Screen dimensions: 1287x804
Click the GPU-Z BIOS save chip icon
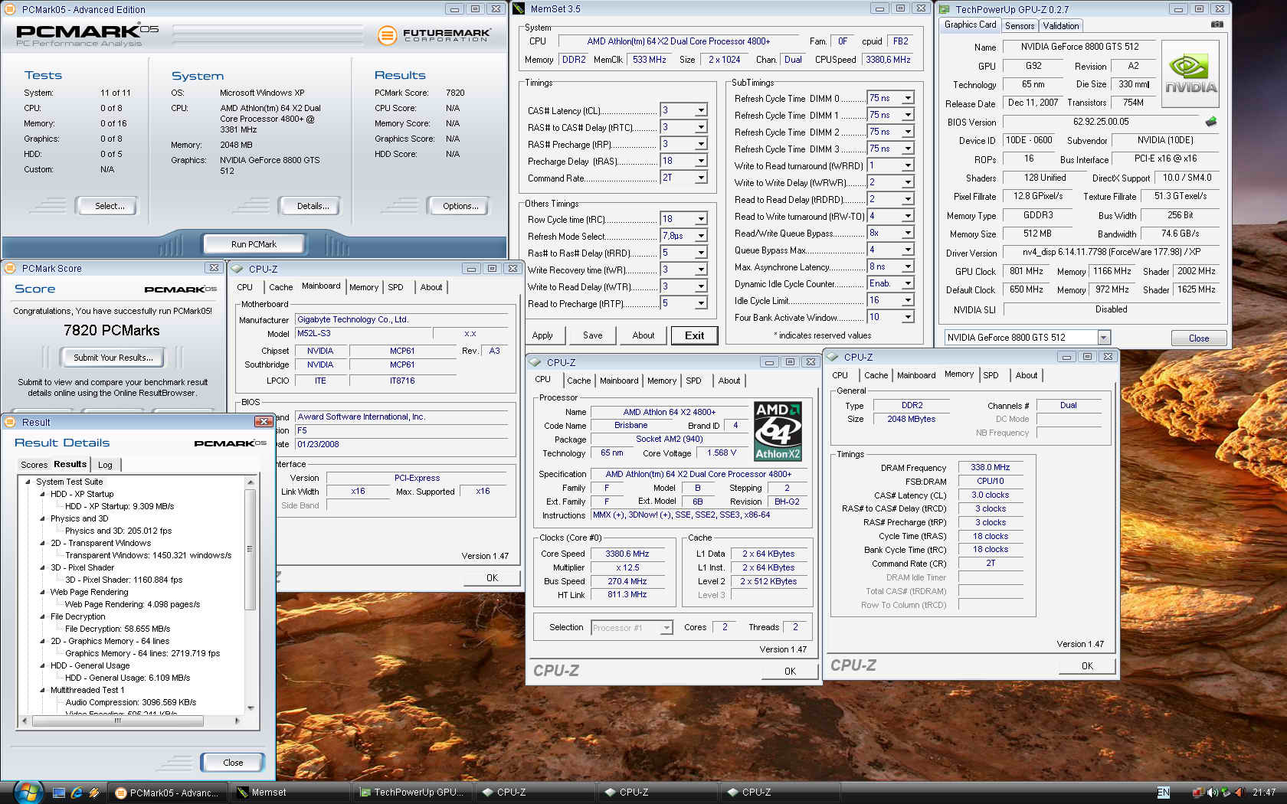[1210, 122]
